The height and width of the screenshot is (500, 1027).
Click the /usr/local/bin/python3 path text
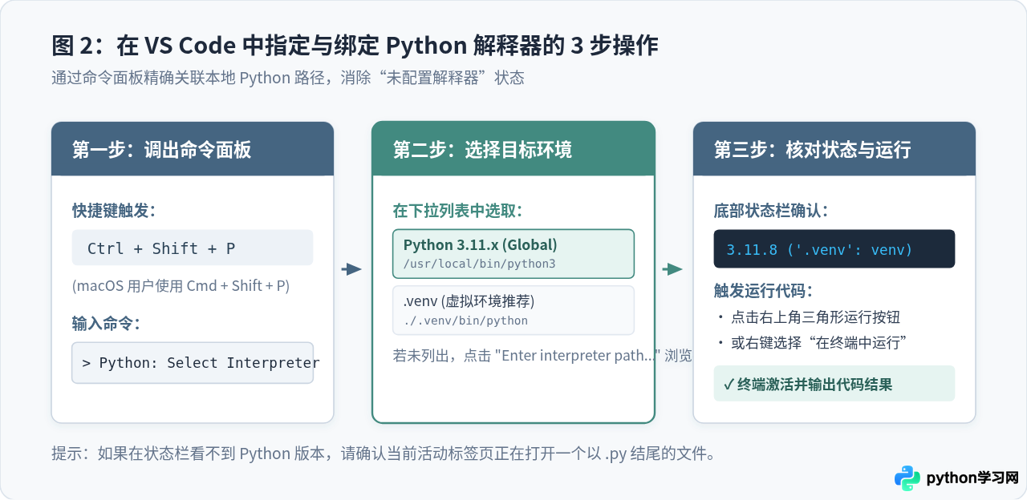[x=479, y=263]
